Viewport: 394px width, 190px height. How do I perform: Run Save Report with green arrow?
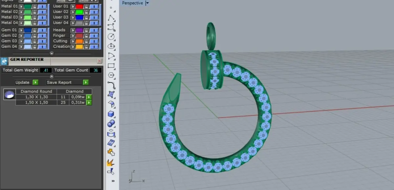pos(86,82)
